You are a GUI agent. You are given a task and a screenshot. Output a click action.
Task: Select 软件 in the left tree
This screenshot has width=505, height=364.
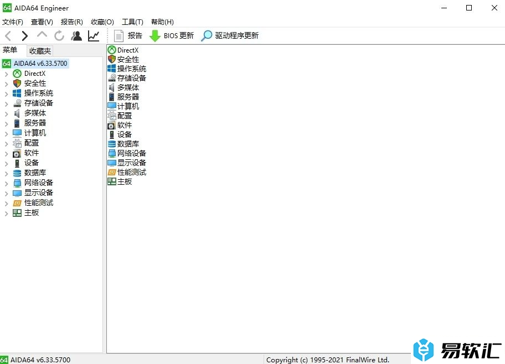31,153
